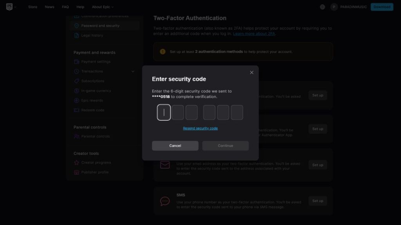401x225 pixels.
Task: Open the About Epic dropdown
Action: click(x=102, y=7)
